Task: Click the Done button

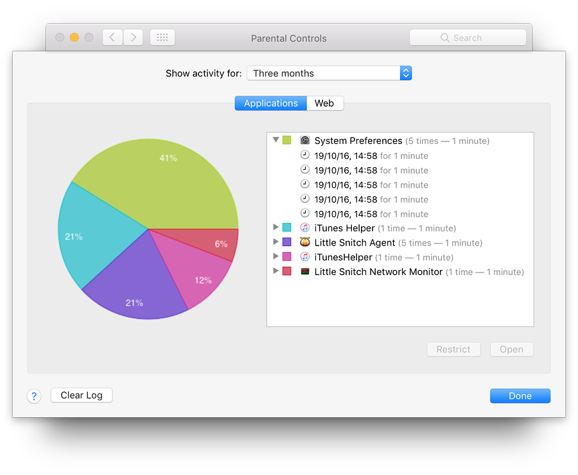Action: pyautogui.click(x=520, y=396)
